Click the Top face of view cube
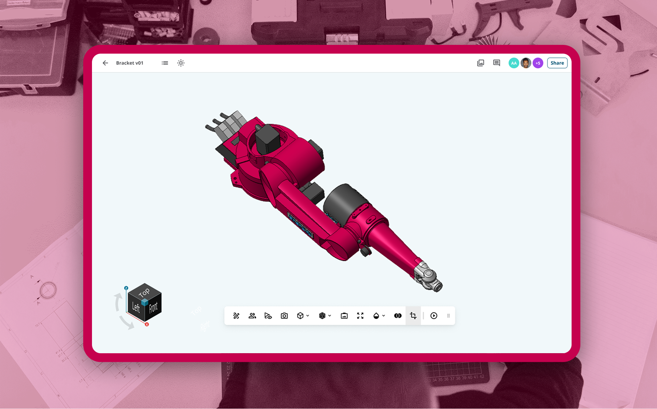 click(x=145, y=292)
